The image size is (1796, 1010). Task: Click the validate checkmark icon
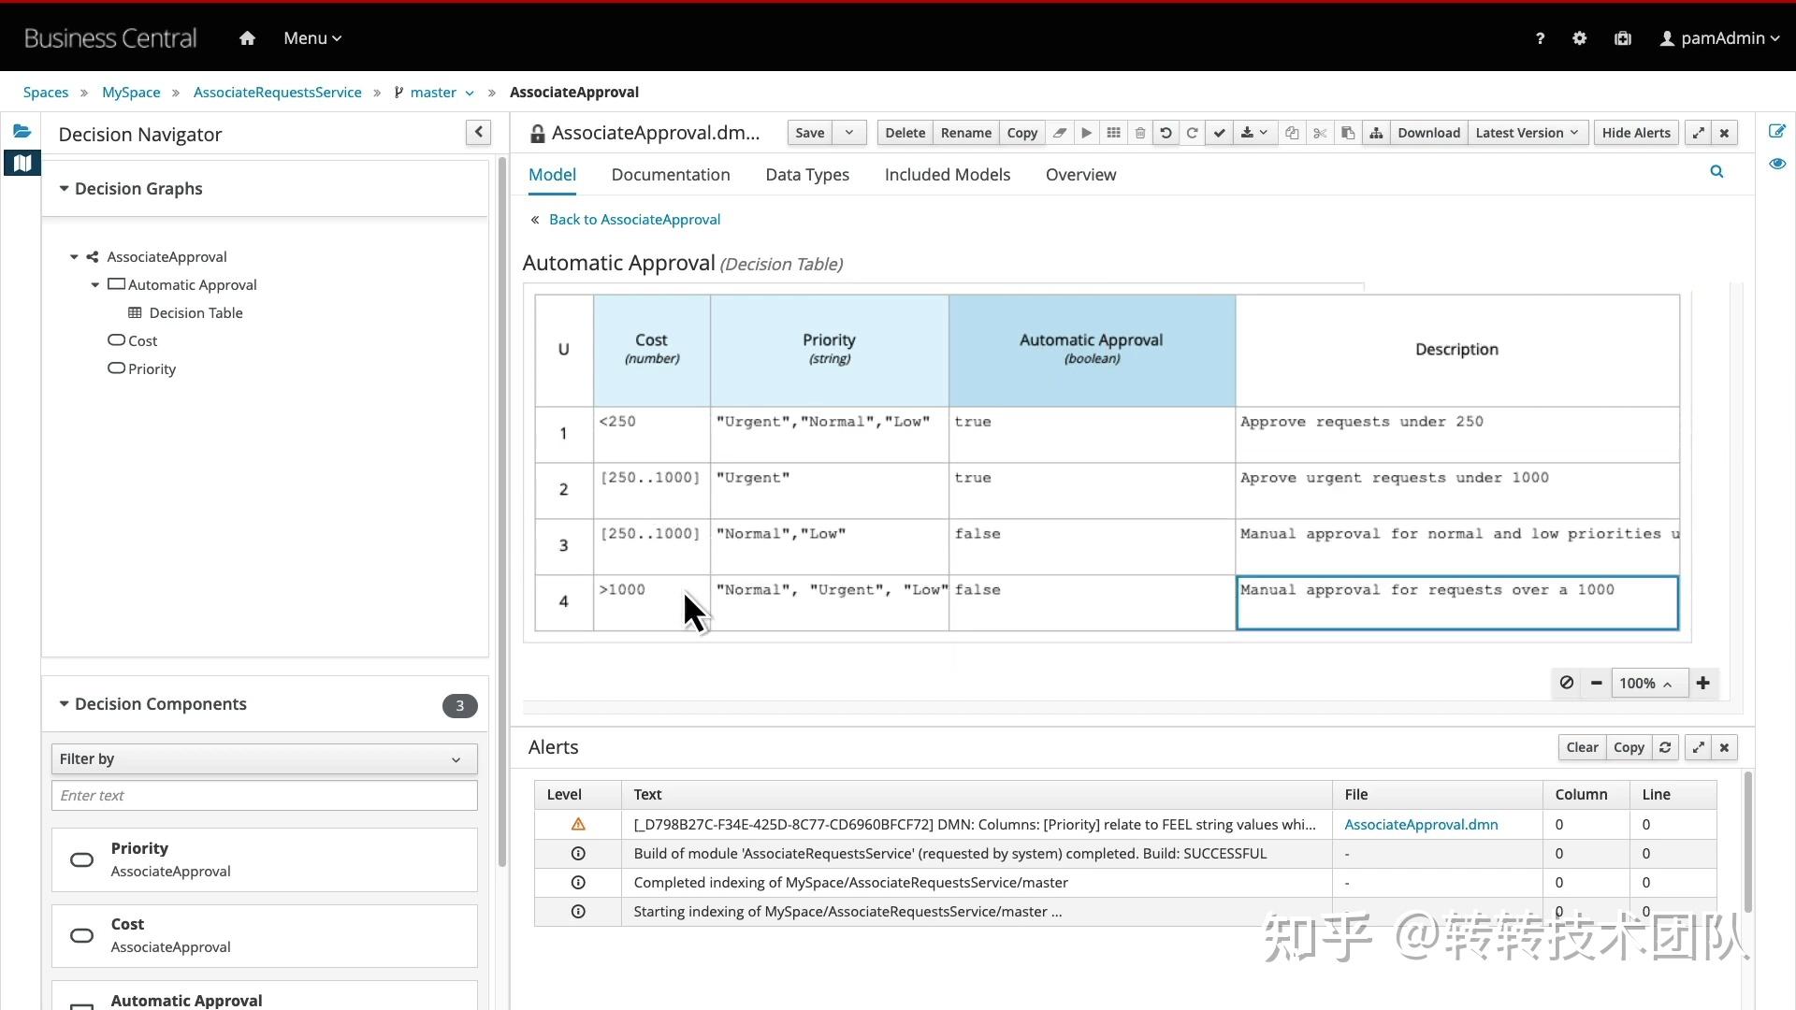click(x=1219, y=133)
